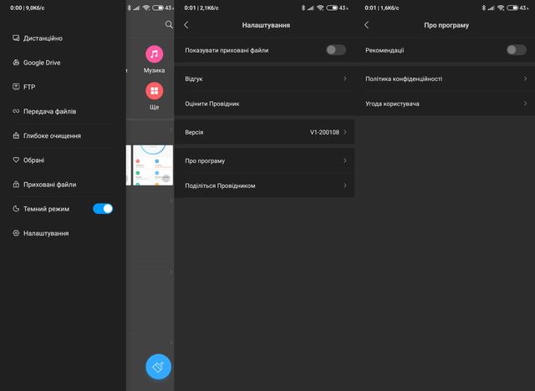The image size is (535, 391).
Task: Tap Оцінити Провідник
Action: 212,104
